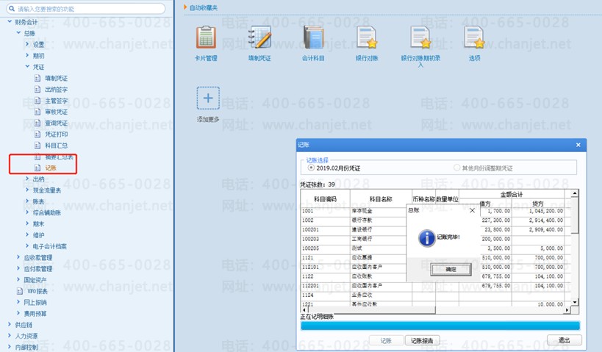Click the greyed 记账 button in dialog
The height and width of the screenshot is (352, 602).
386,340
